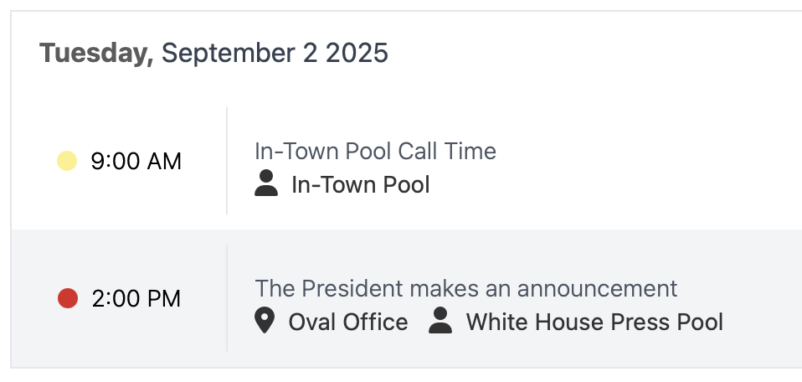802x382 pixels.
Task: Open The President makes an announcement event
Action: tap(466, 288)
